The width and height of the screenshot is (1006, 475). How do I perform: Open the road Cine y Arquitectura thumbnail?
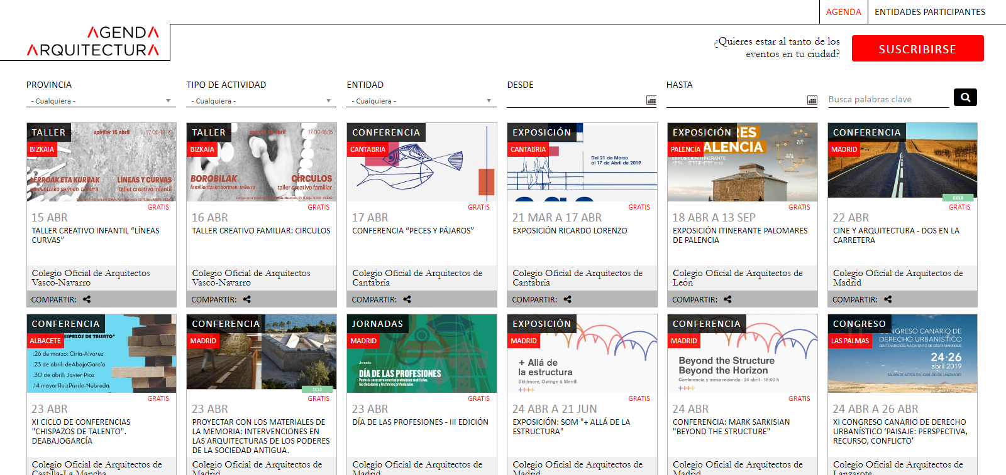point(903,162)
